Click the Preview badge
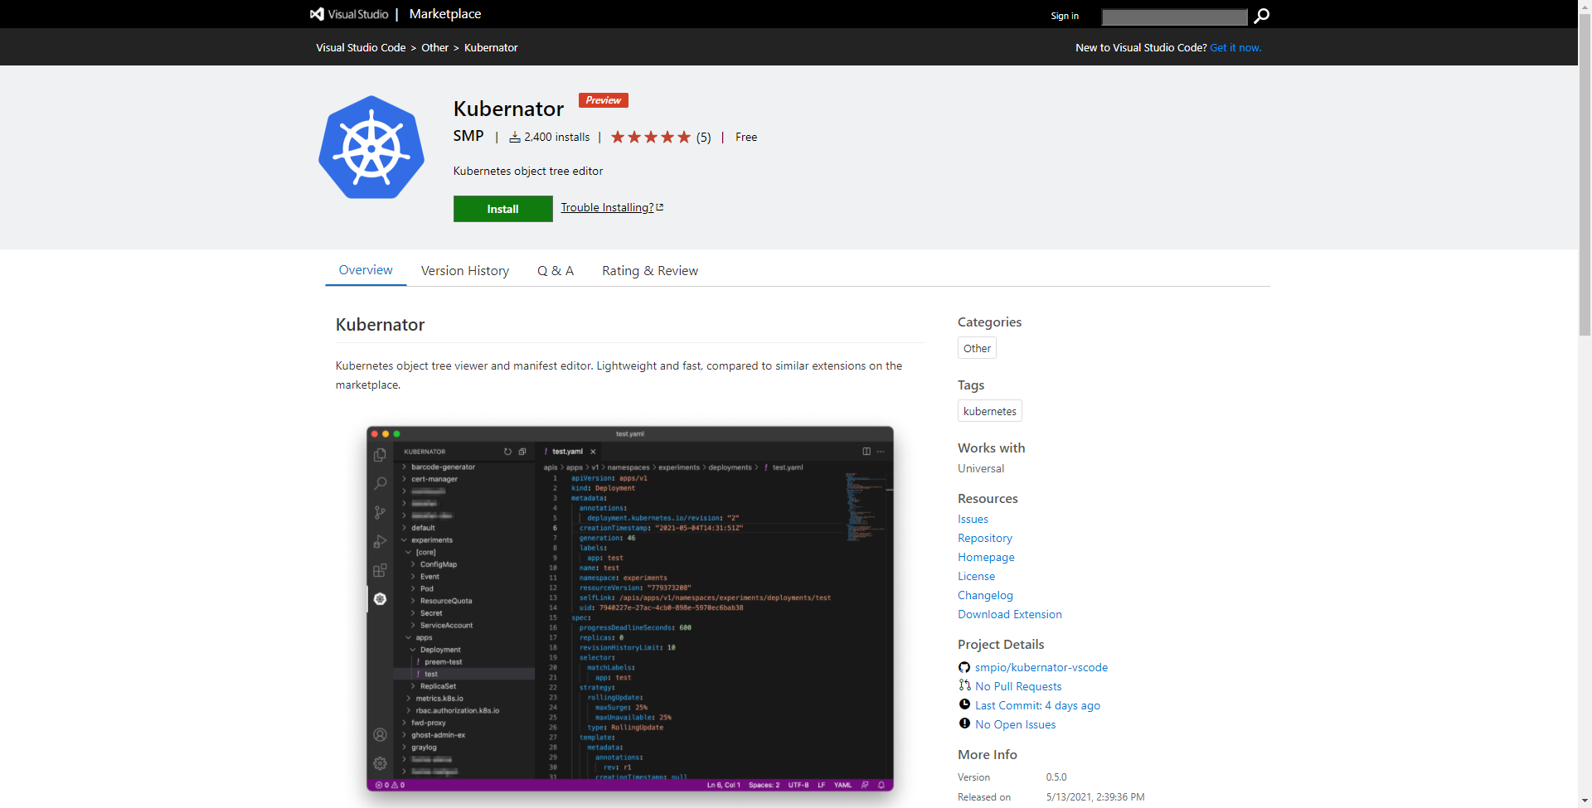1592x808 pixels. tap(603, 100)
